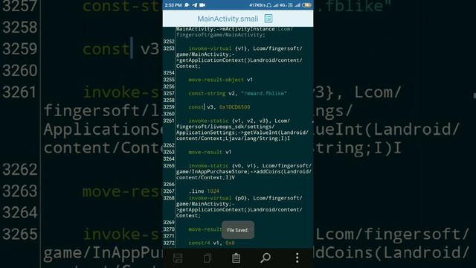Tap the Telegram paper-plane status icon
Image resolution: width=476 pixels, height=268 pixels.
click(194, 5)
